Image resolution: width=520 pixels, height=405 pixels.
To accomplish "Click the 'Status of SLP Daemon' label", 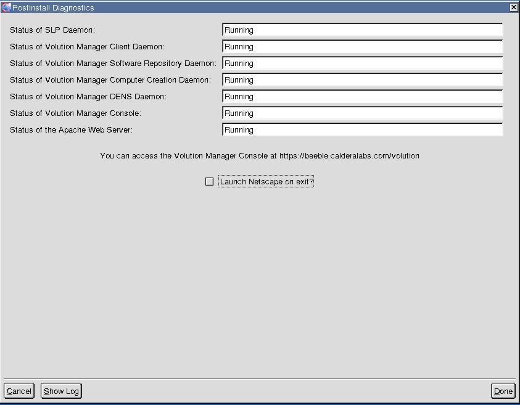I will [52, 30].
